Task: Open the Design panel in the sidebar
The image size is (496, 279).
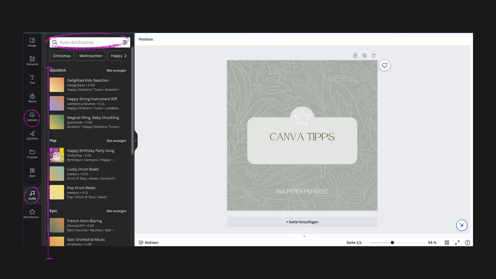Action: point(32,42)
